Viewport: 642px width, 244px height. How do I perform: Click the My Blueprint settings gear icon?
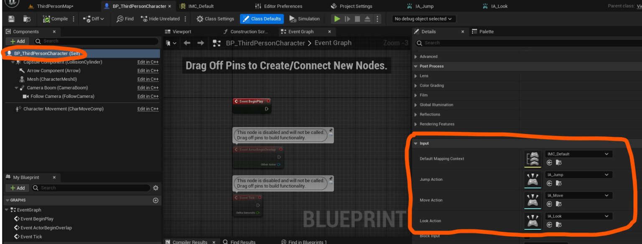click(155, 188)
